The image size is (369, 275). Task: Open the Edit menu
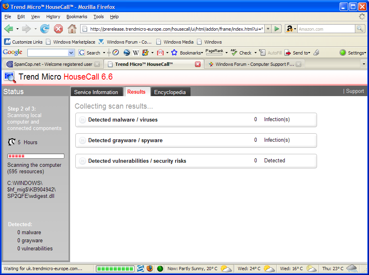(21, 17)
